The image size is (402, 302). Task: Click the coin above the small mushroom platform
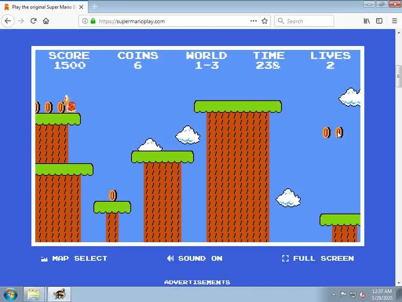113,195
